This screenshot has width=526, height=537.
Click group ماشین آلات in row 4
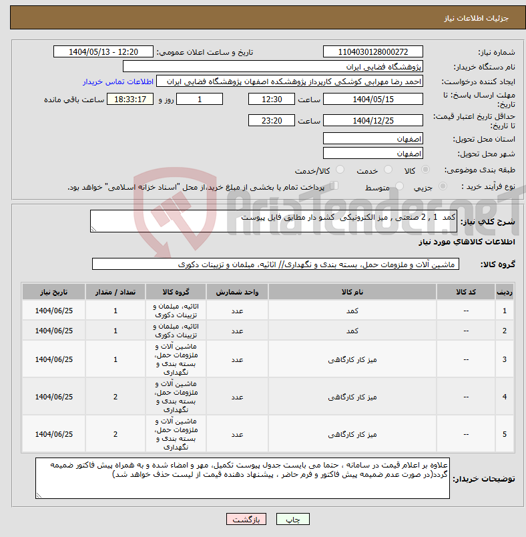(x=176, y=397)
